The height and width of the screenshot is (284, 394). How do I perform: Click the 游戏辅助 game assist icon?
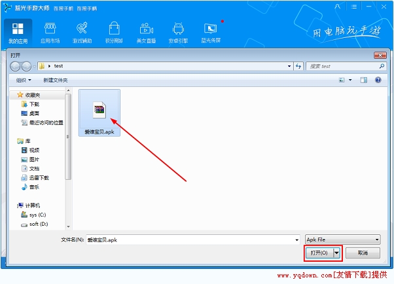click(x=82, y=33)
